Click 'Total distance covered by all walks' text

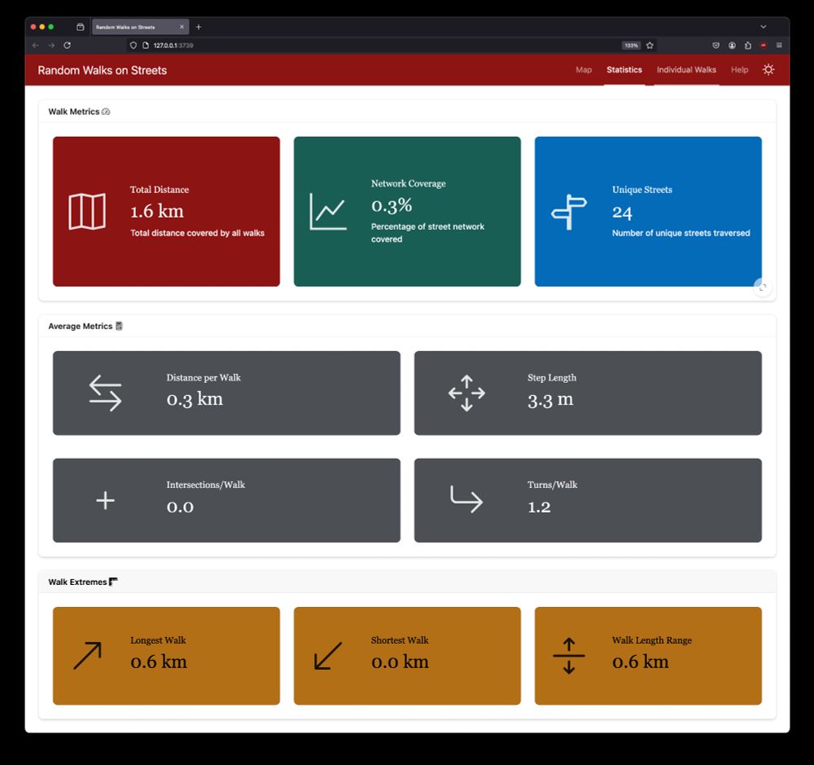coord(197,233)
